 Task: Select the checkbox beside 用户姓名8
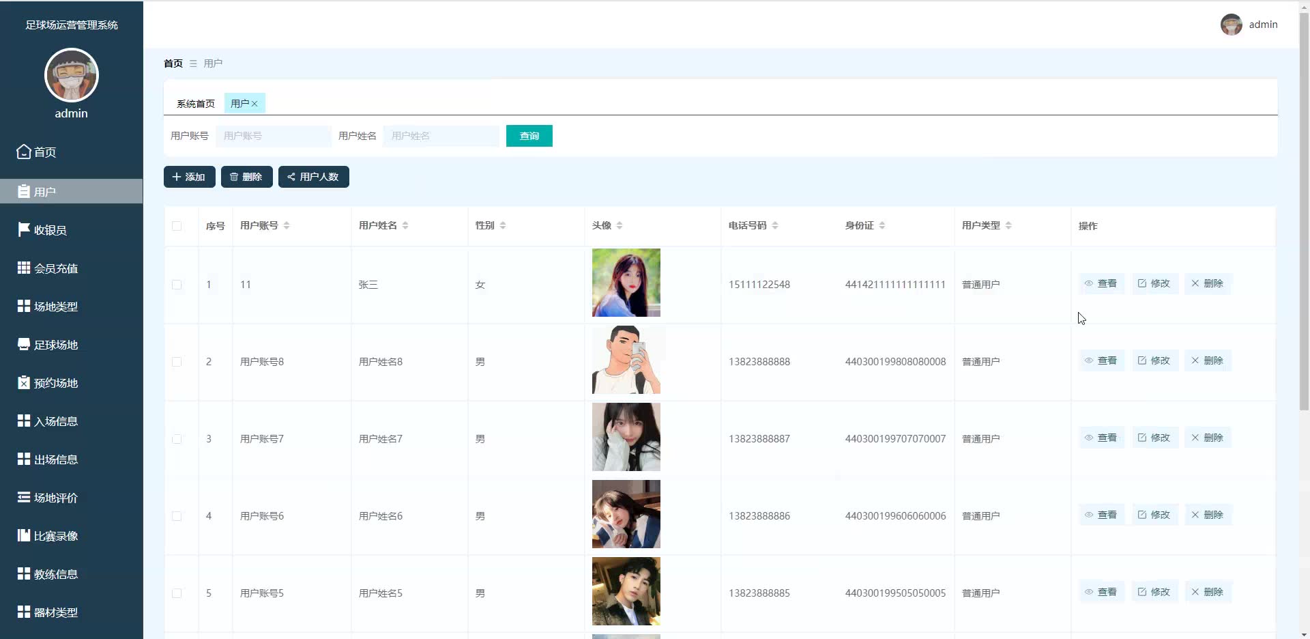coord(177,362)
